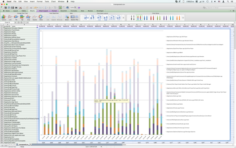Insert a Line sparkline

coord(48,17)
